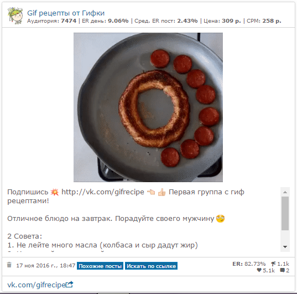Image resolution: width=297 pixels, height=294 pixels.
Task: Click the repost megaphone icon by 1.1k
Action: (x=273, y=264)
